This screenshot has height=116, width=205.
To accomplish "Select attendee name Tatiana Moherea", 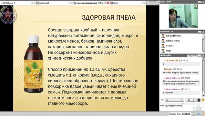I will 173,36.
